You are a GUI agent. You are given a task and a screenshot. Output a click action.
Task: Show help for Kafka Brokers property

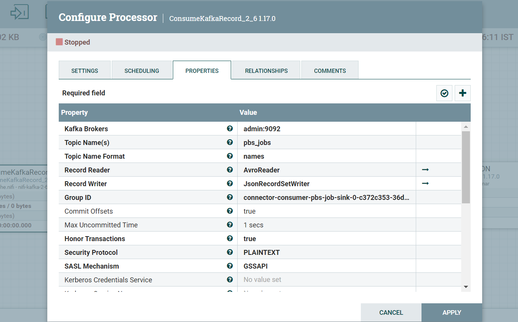[230, 129]
